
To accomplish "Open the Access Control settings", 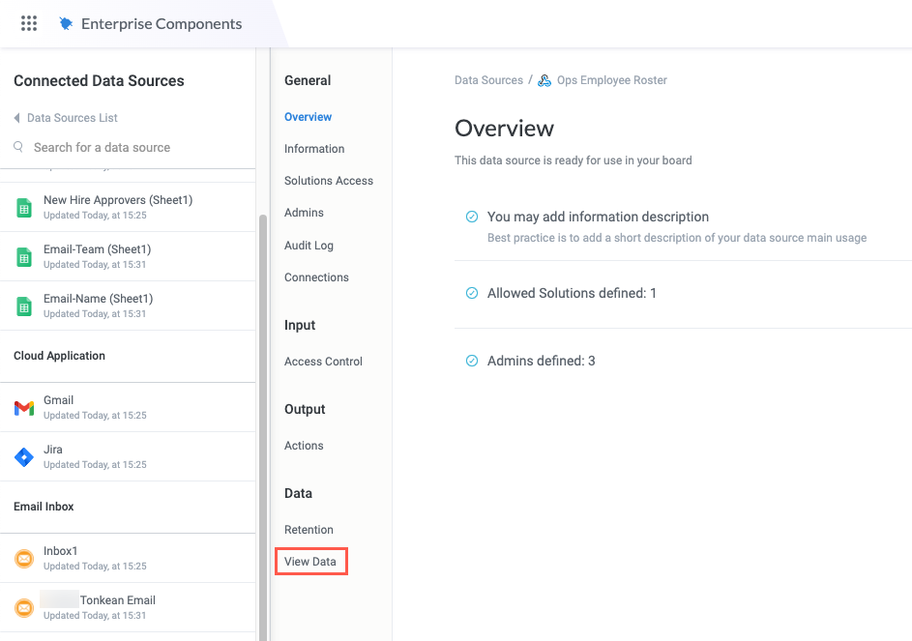I will (x=323, y=361).
